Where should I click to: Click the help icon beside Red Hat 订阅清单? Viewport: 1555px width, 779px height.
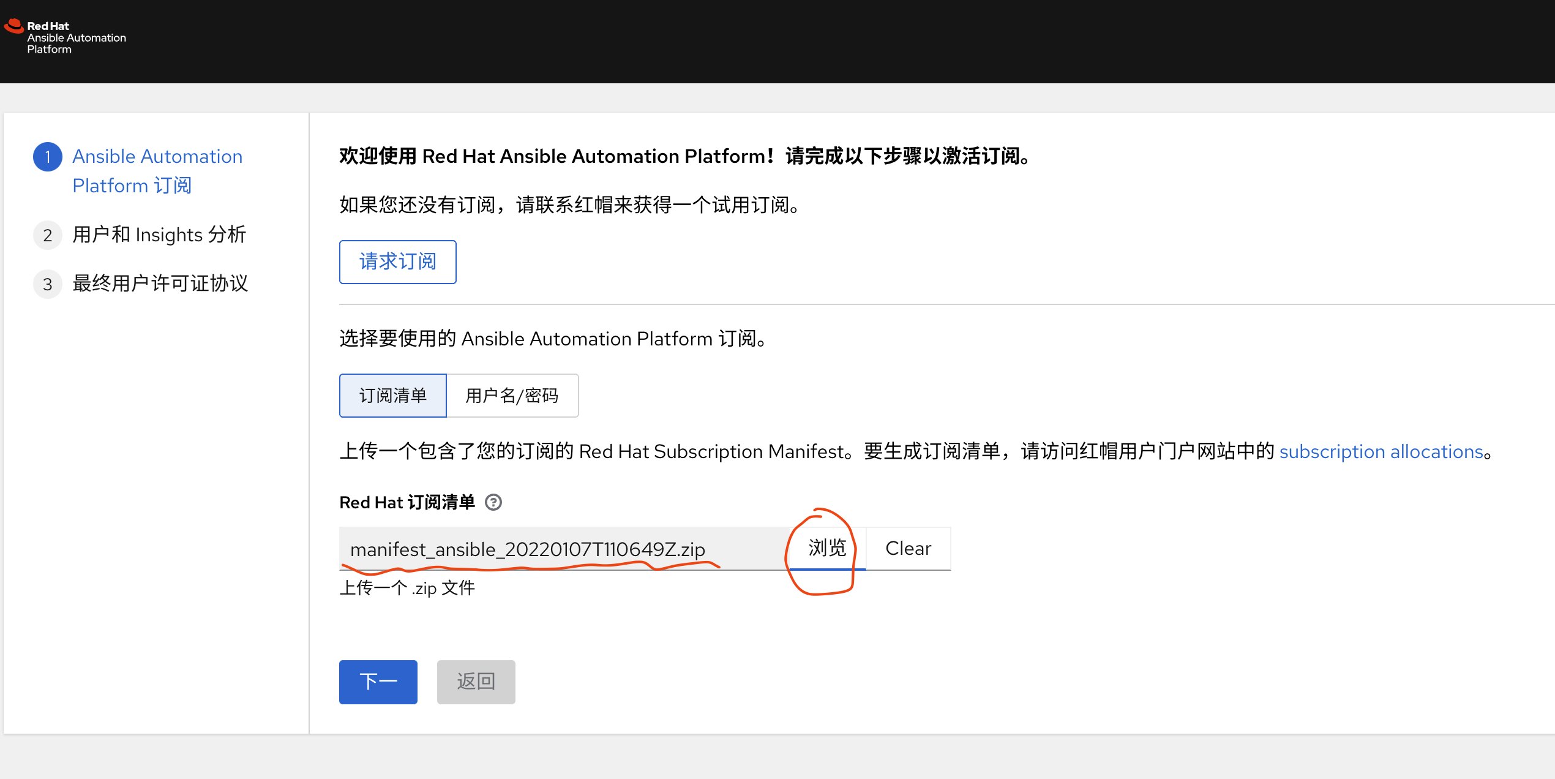pyautogui.click(x=493, y=502)
